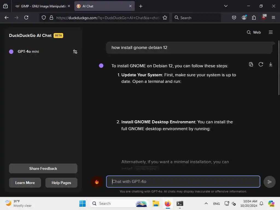Click the Learn More button
This screenshot has width=280, height=210.
25,183
